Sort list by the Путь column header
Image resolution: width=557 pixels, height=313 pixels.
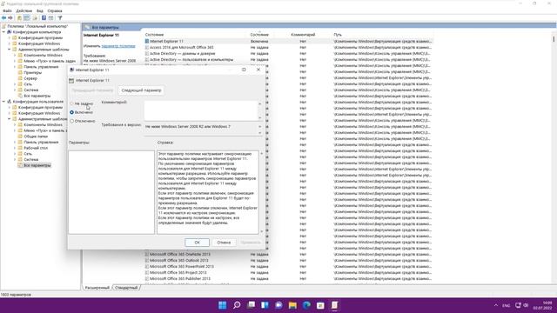pos(338,35)
